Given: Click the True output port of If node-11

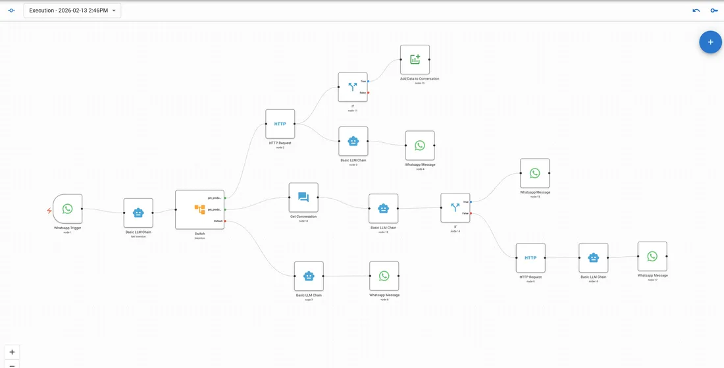Looking at the screenshot, I should (x=368, y=81).
